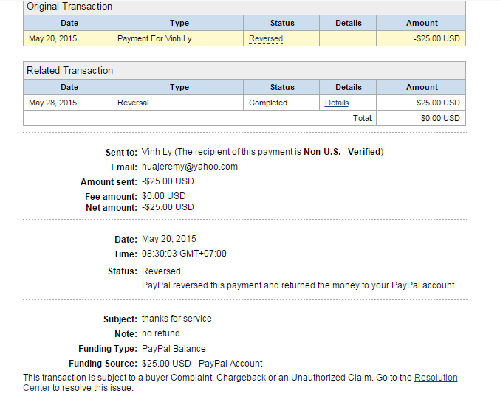500x396 pixels.
Task: Click the Payment For Vinh Ly cell
Action: [x=154, y=38]
